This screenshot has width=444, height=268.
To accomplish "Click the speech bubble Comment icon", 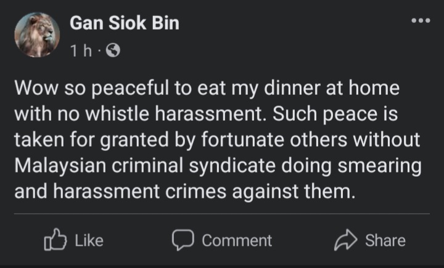I will [x=183, y=240].
